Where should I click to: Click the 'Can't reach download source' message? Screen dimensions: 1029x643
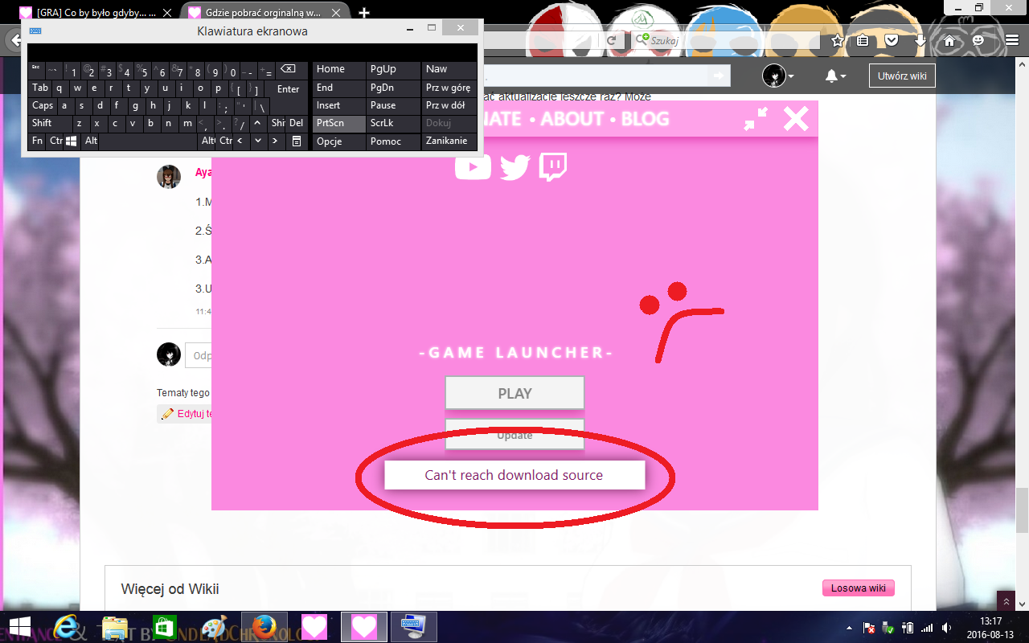point(514,475)
